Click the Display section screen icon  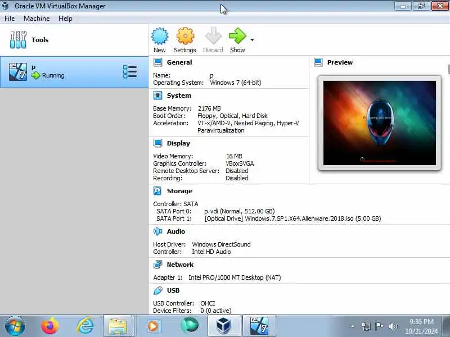click(x=157, y=143)
